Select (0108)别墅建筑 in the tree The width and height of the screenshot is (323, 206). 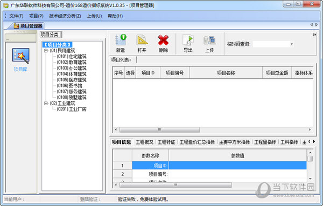coord(72,97)
